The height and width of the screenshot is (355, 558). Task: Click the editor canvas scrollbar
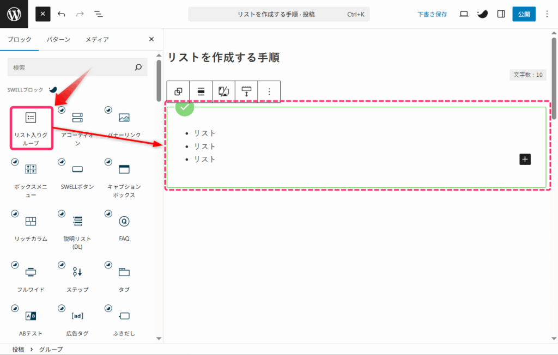pos(554,78)
